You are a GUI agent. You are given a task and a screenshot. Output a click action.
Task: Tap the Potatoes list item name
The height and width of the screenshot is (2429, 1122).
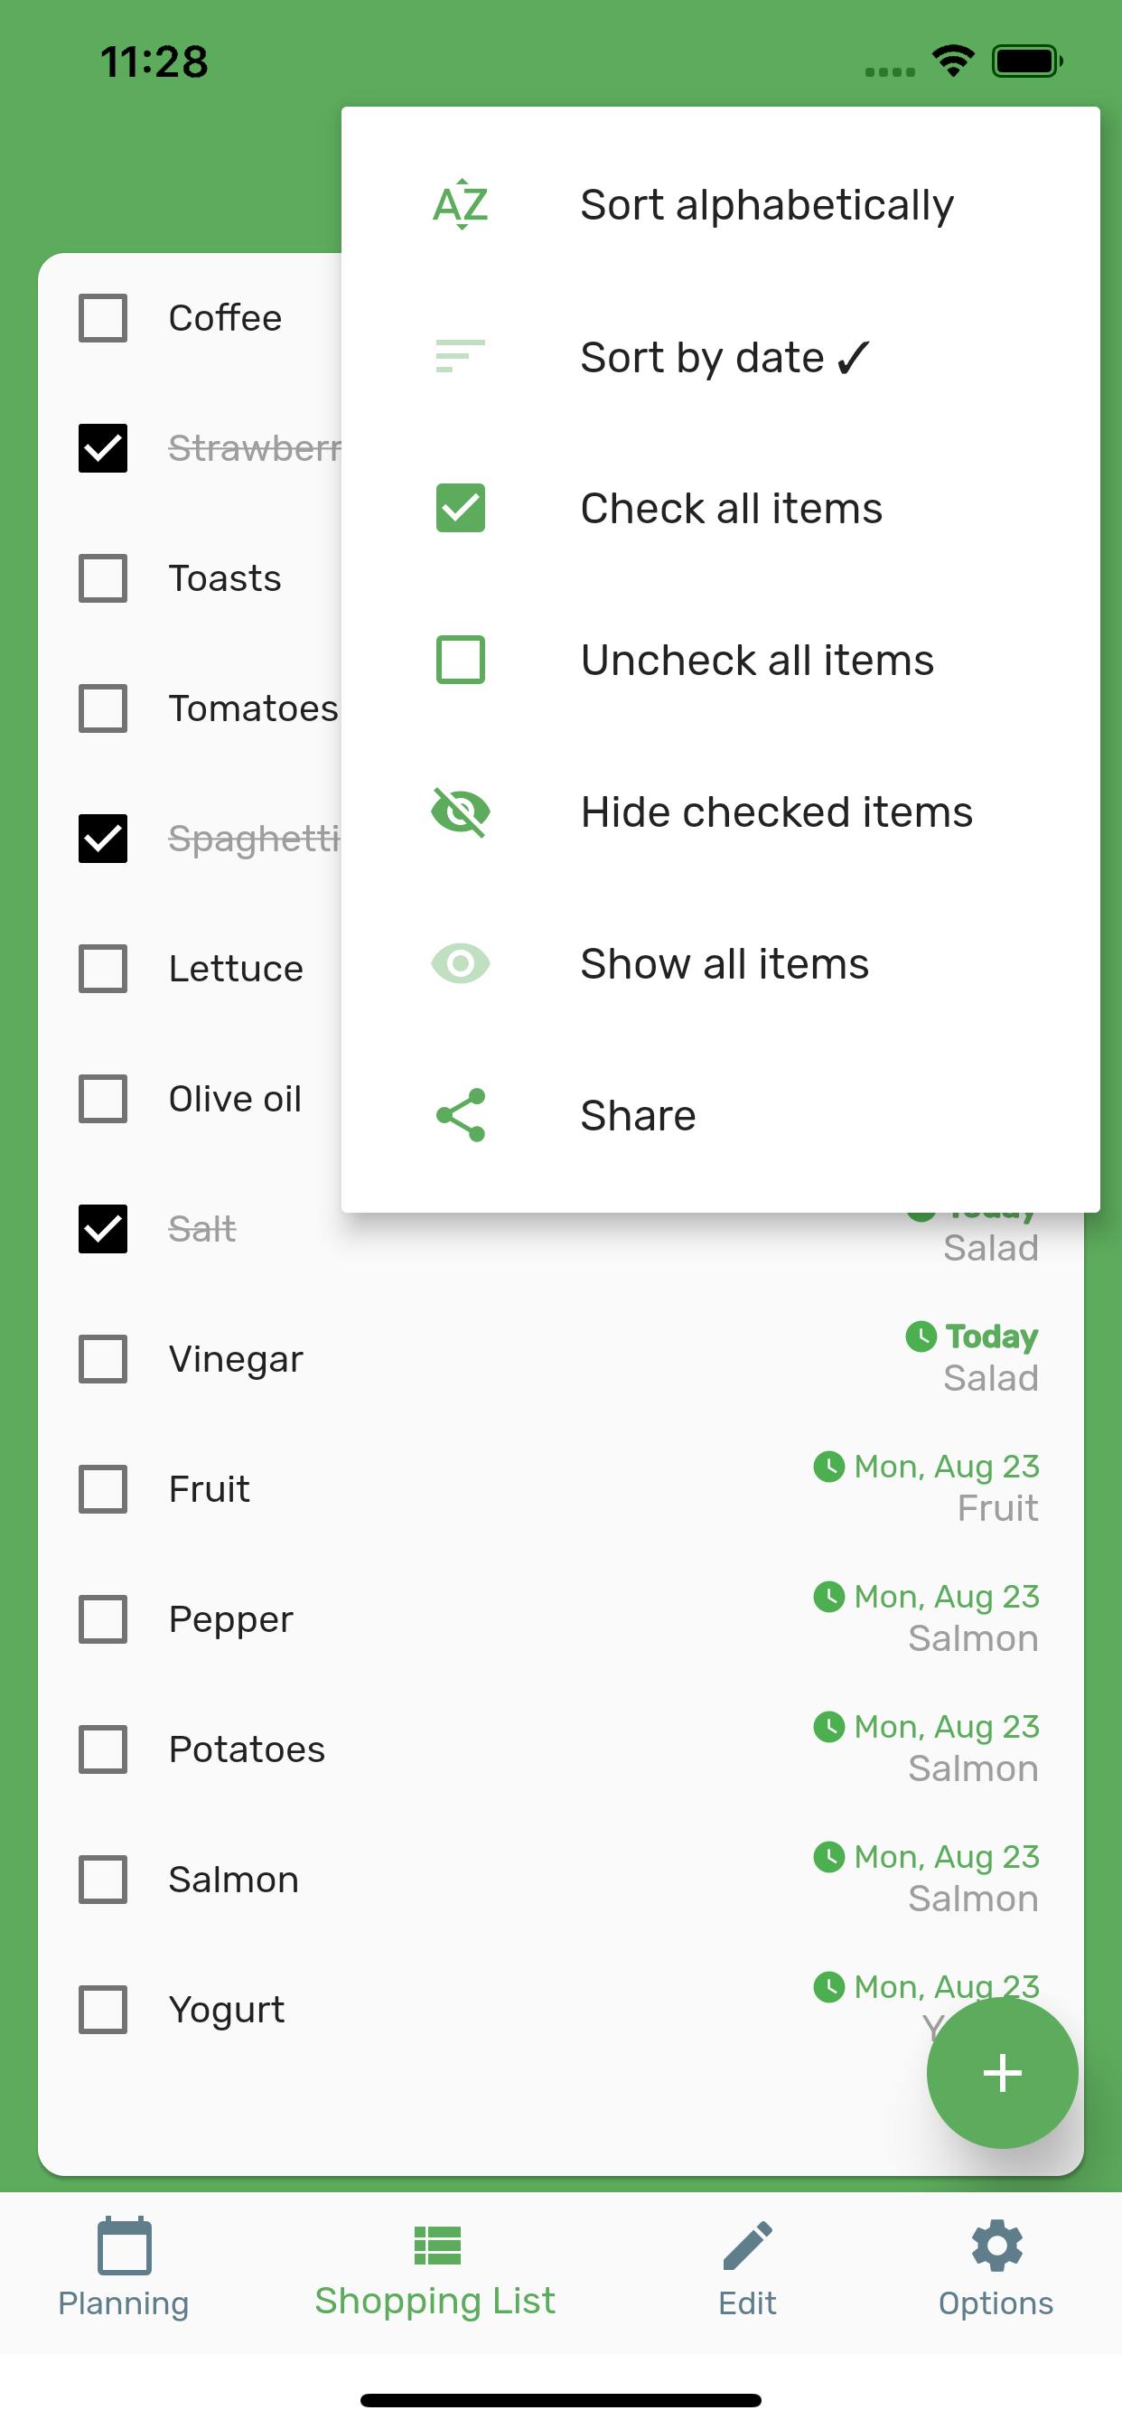[x=247, y=1749]
